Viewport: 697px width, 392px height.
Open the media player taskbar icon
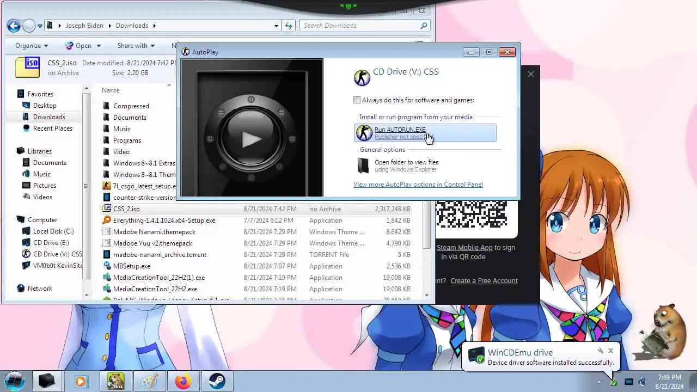click(x=81, y=381)
